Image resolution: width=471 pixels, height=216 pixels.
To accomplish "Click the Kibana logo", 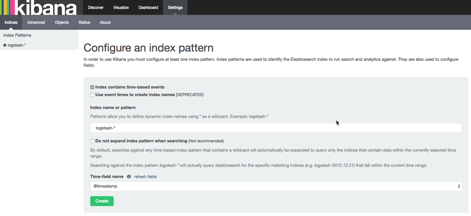I will (38, 8).
